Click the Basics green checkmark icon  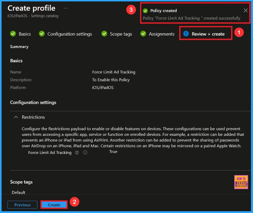pyautogui.click(x=13, y=34)
